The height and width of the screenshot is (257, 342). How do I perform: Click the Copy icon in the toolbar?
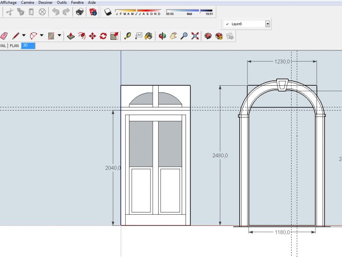21,12
